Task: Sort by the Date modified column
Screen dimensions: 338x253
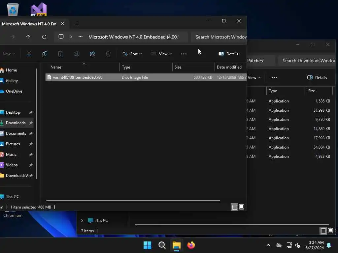Action: [230, 67]
